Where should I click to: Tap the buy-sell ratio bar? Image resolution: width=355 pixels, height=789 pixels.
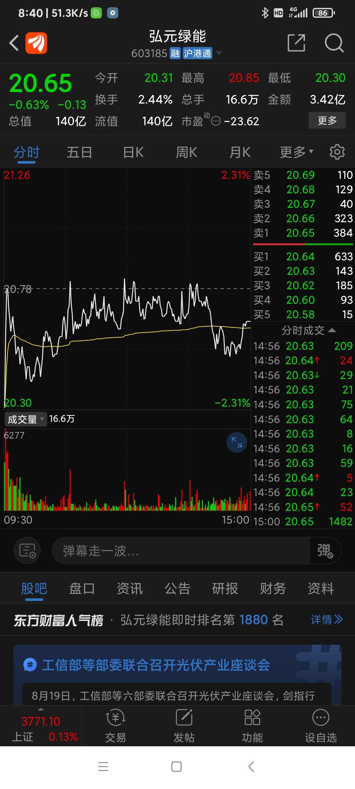point(303,244)
